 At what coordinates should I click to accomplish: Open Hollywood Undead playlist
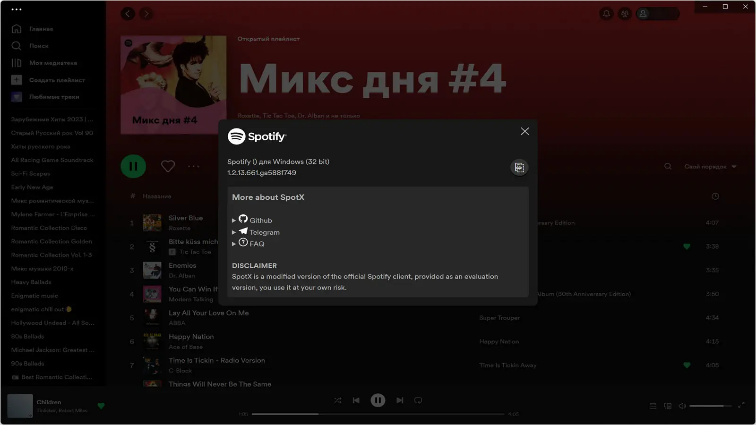(x=52, y=323)
